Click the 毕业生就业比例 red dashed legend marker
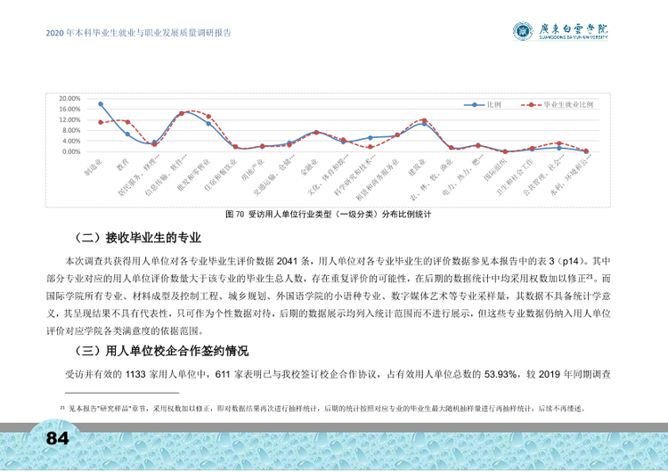This screenshot has height=472, width=668. coord(531,105)
